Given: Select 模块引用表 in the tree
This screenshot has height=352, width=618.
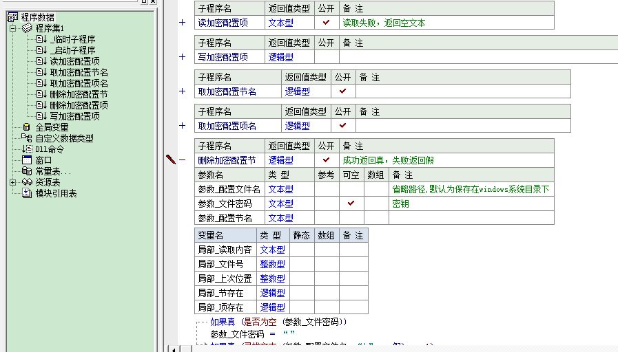Looking at the screenshot, I should click(56, 193).
